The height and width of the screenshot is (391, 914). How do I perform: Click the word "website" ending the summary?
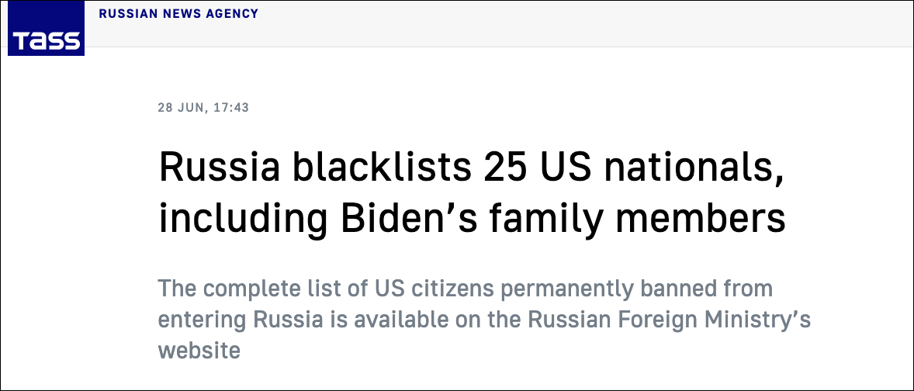coord(199,349)
